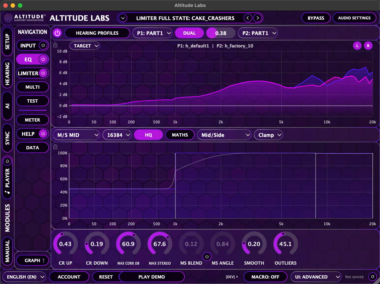This screenshot has height=284, width=380.
Task: Click the Player history icon in the sidebar
Action: 8,161
